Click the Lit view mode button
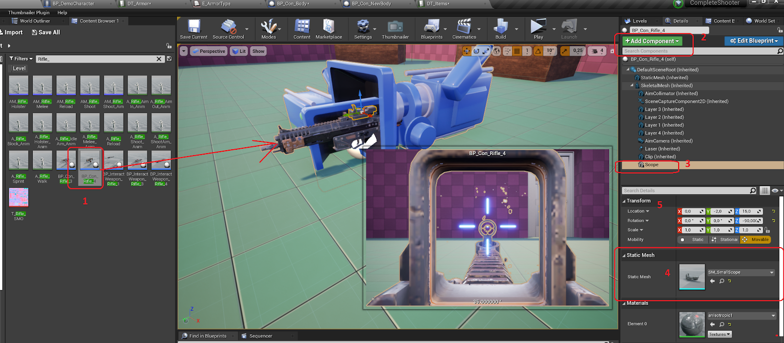The width and height of the screenshot is (784, 343). 239,51
